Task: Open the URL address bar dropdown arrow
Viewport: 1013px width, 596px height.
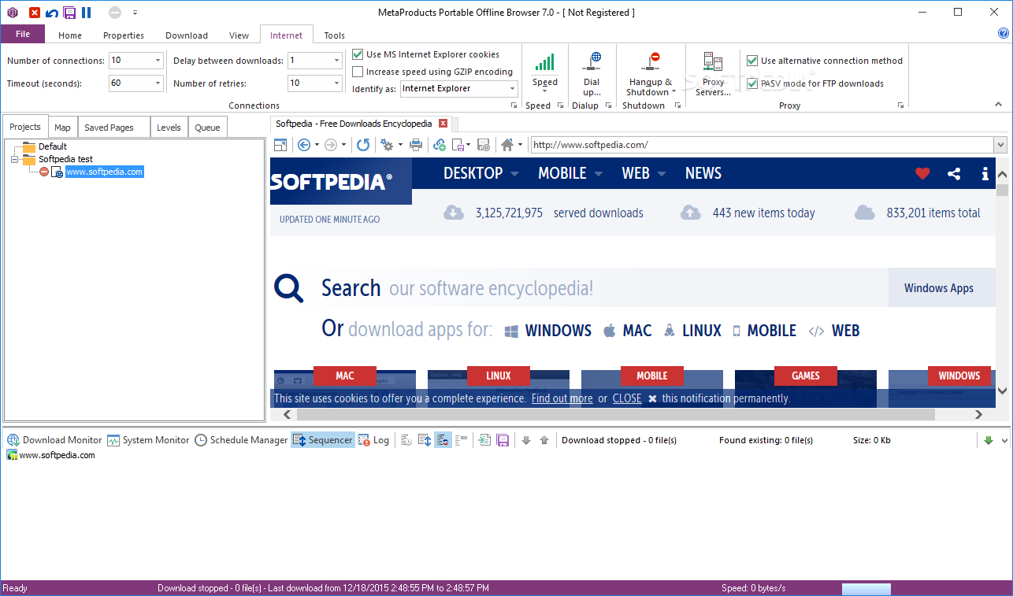Action: tap(1000, 145)
